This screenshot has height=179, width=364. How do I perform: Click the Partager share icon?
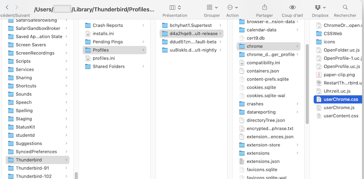[x=264, y=7]
